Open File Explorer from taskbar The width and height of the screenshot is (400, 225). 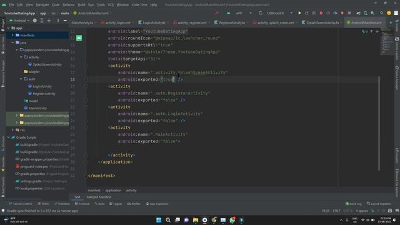click(196, 220)
